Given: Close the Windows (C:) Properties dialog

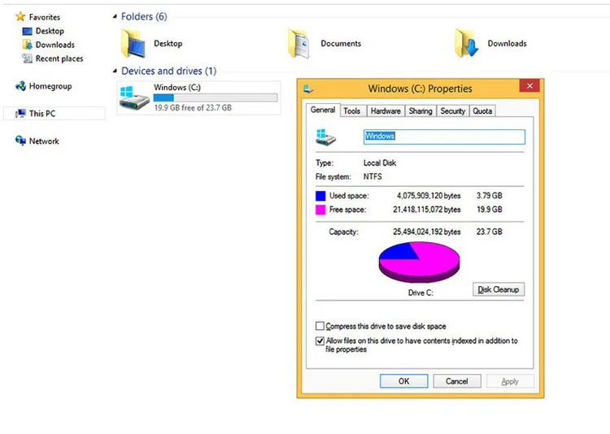Looking at the screenshot, I should [529, 86].
